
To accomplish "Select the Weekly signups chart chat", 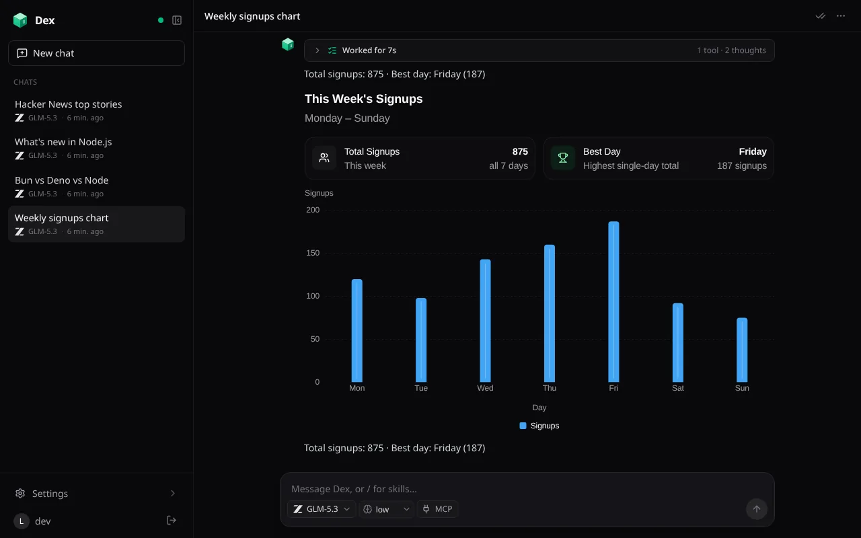I will point(96,224).
